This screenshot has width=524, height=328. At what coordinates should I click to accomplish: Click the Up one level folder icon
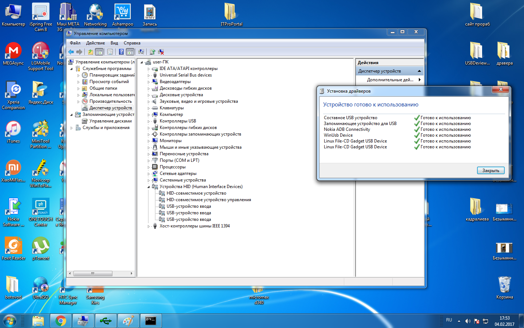pos(90,52)
